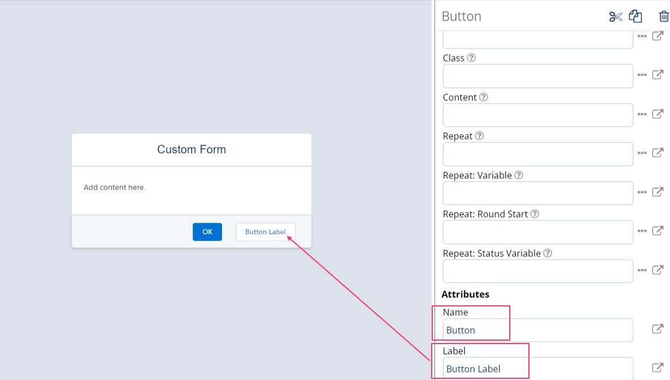The image size is (670, 380).
Task: Click the OK button in Custom Form
Action: click(x=207, y=232)
